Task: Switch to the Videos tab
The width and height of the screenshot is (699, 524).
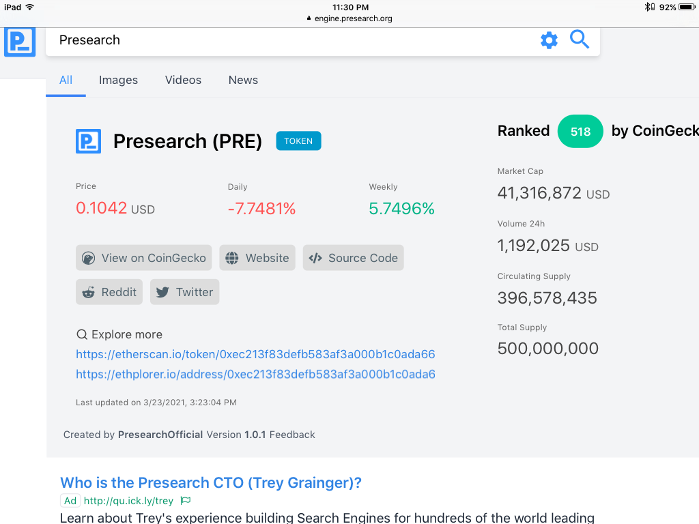Action: pyautogui.click(x=183, y=81)
